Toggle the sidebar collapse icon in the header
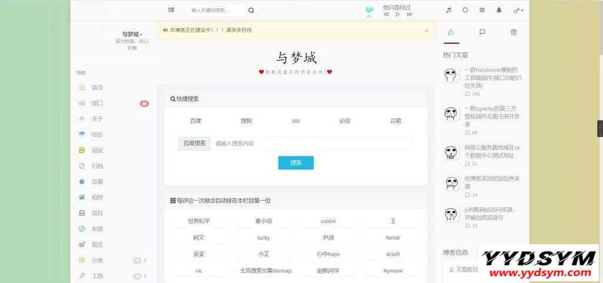Viewport: 603px width, 283px height. (x=171, y=10)
